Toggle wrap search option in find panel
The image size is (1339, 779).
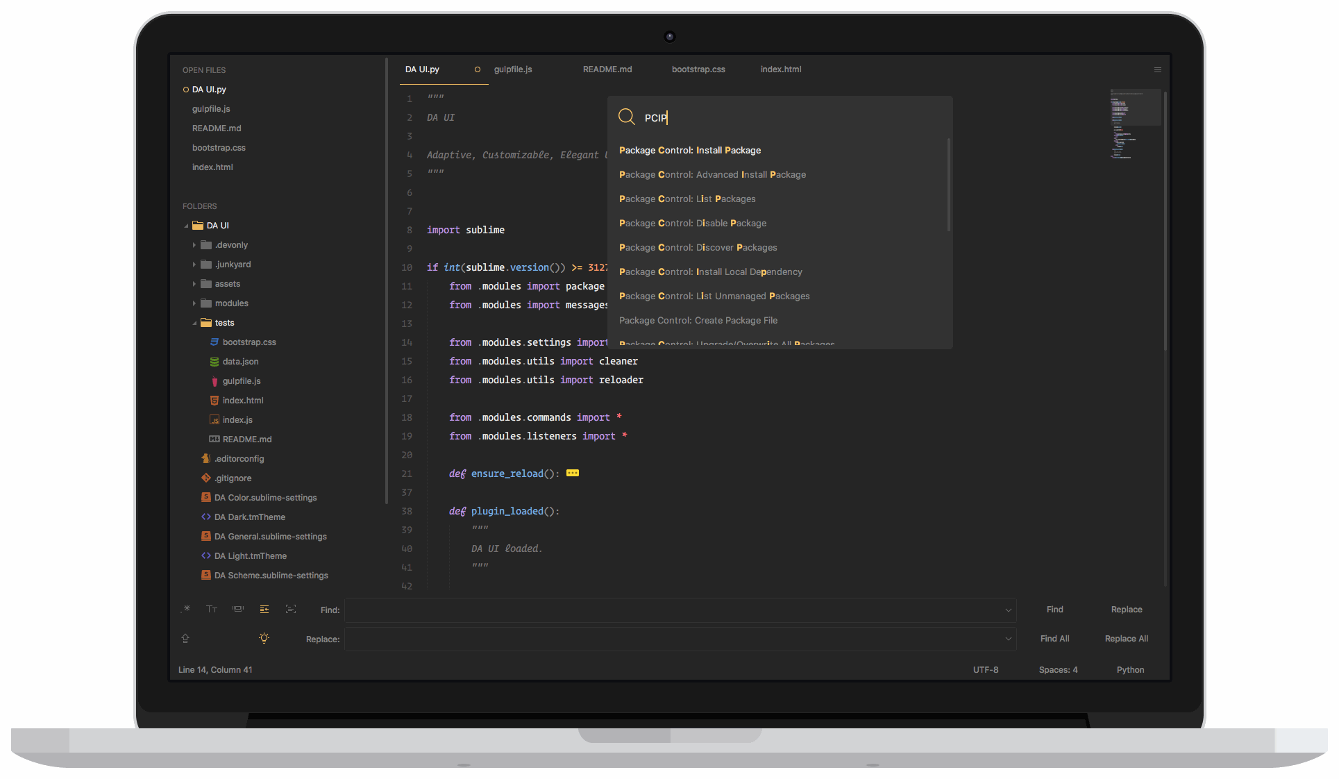(x=264, y=609)
